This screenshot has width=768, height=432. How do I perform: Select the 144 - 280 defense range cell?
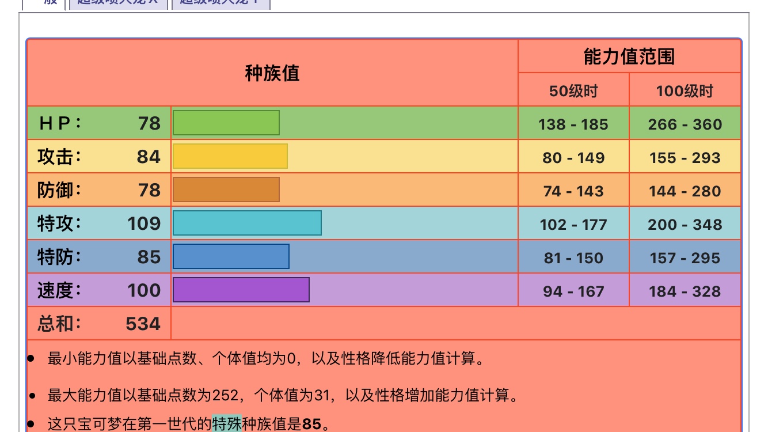(x=685, y=191)
